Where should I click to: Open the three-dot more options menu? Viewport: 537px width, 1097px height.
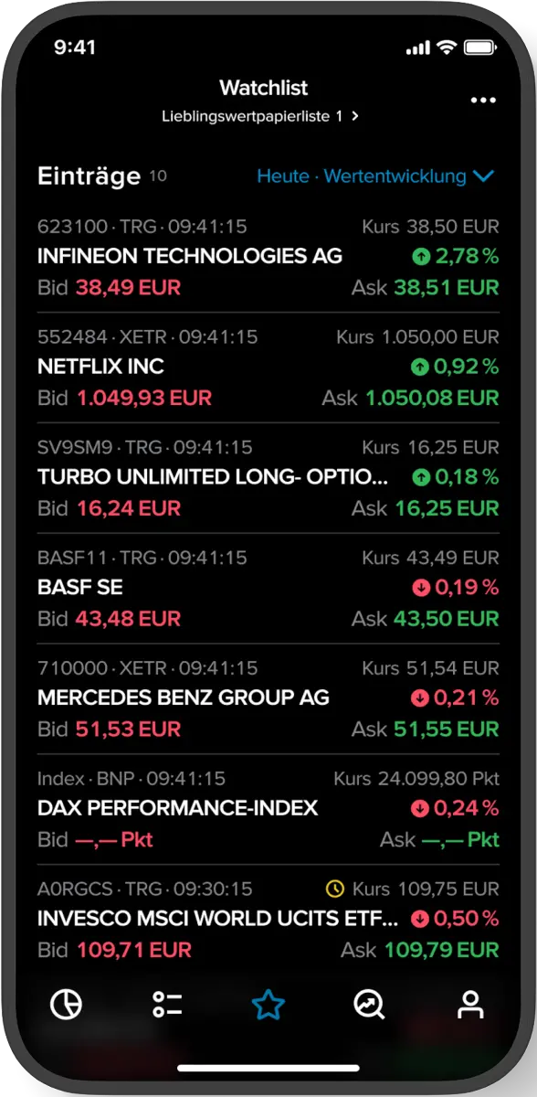(483, 101)
